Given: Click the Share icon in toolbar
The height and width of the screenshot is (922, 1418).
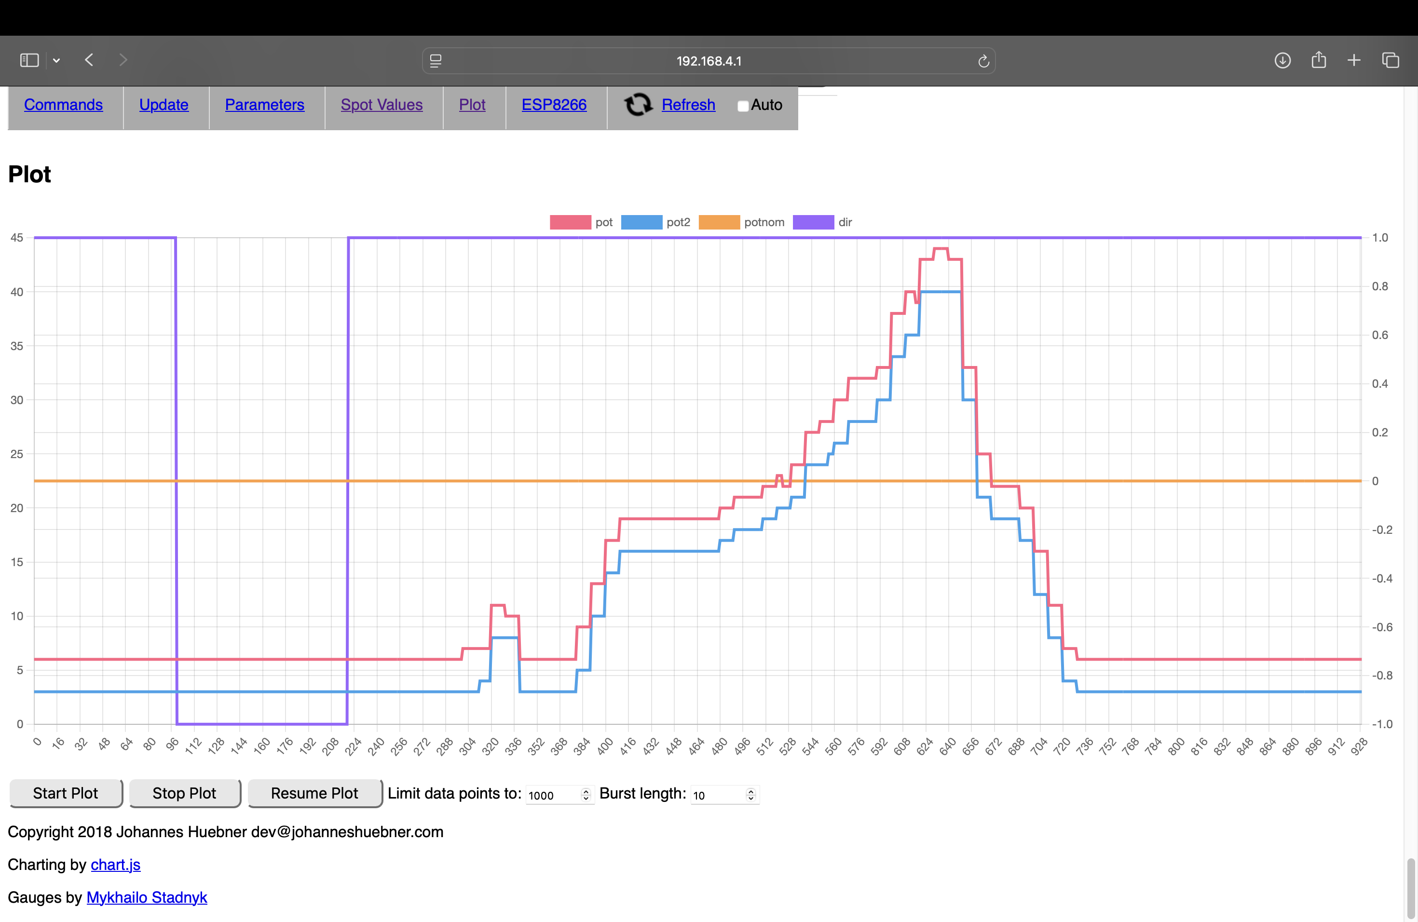Looking at the screenshot, I should tap(1319, 60).
